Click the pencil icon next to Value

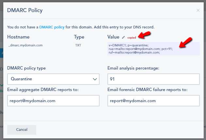(x=123, y=38)
